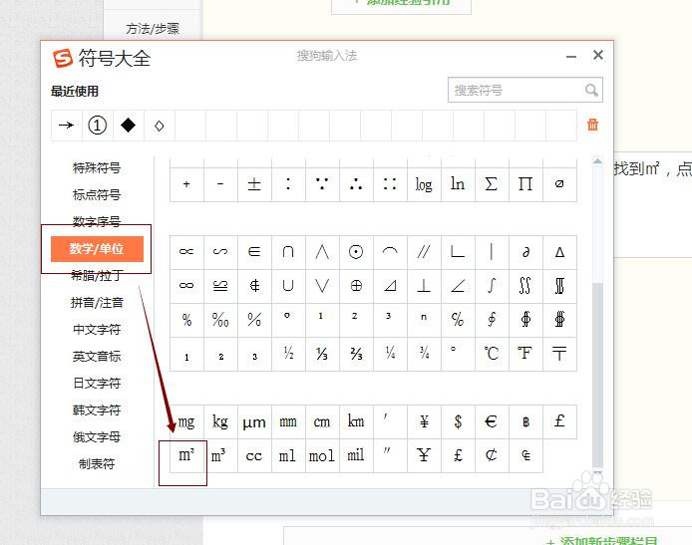Open the 制表符 category
Screen dimensions: 692x545
click(x=97, y=464)
